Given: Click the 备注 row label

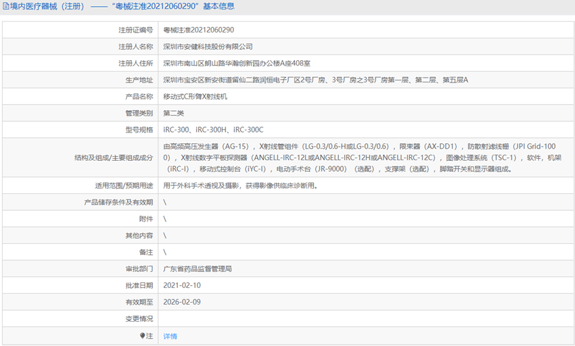Looking at the screenshot, I should (146, 252).
